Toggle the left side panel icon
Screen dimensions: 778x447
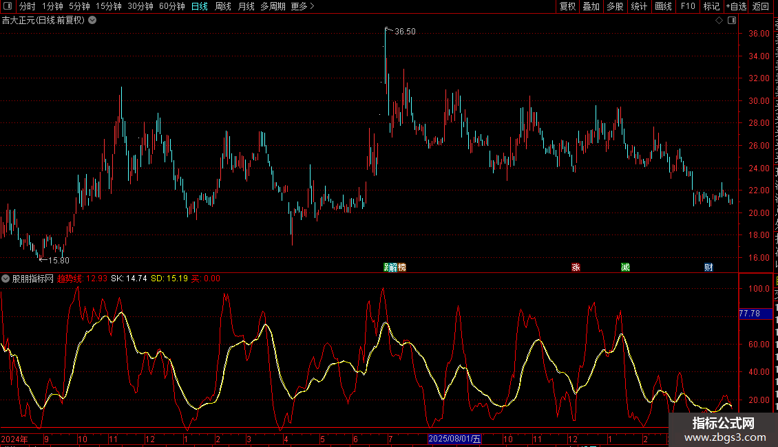[x=8, y=6]
